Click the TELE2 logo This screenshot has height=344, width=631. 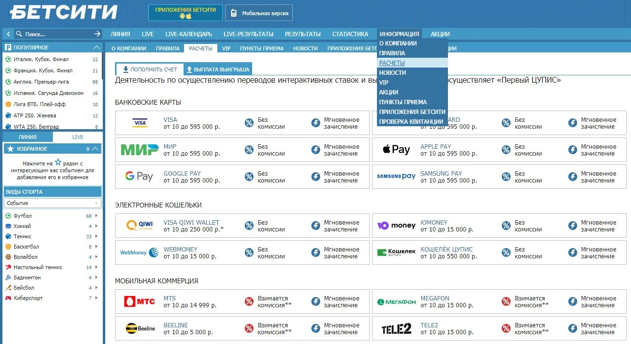396,329
